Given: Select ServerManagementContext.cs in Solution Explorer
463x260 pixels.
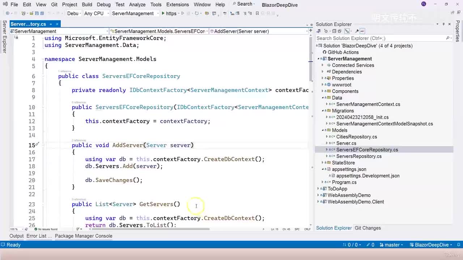Looking at the screenshot, I should [368, 104].
